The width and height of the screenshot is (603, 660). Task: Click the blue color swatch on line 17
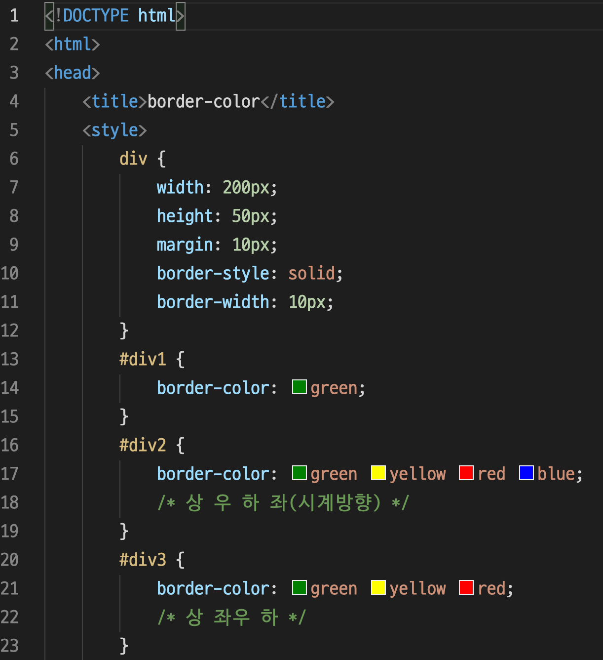pyautogui.click(x=527, y=473)
